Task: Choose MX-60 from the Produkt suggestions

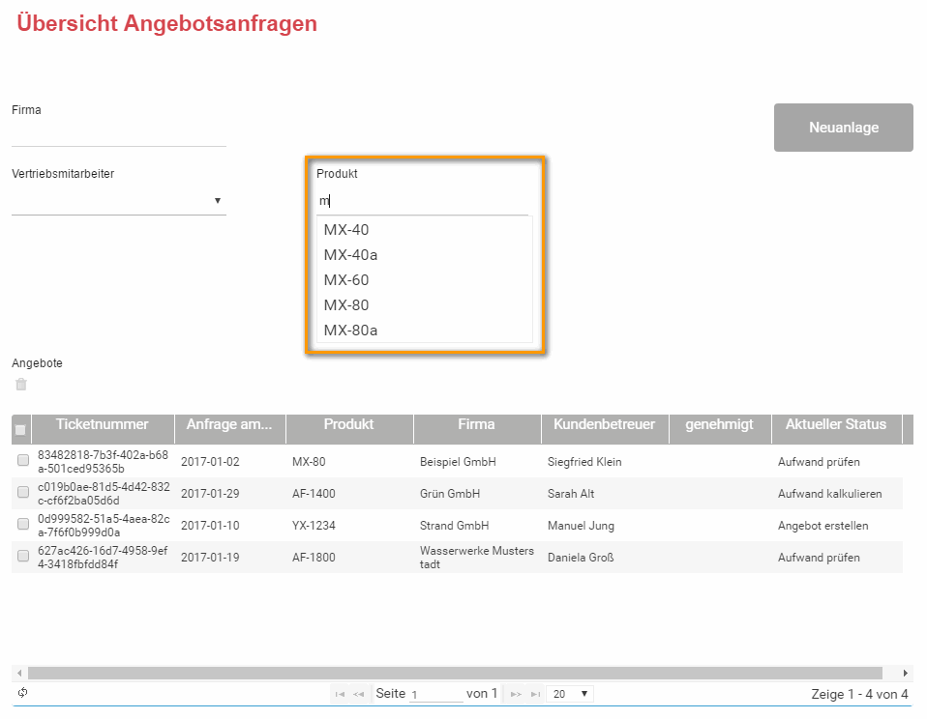Action: click(x=346, y=280)
